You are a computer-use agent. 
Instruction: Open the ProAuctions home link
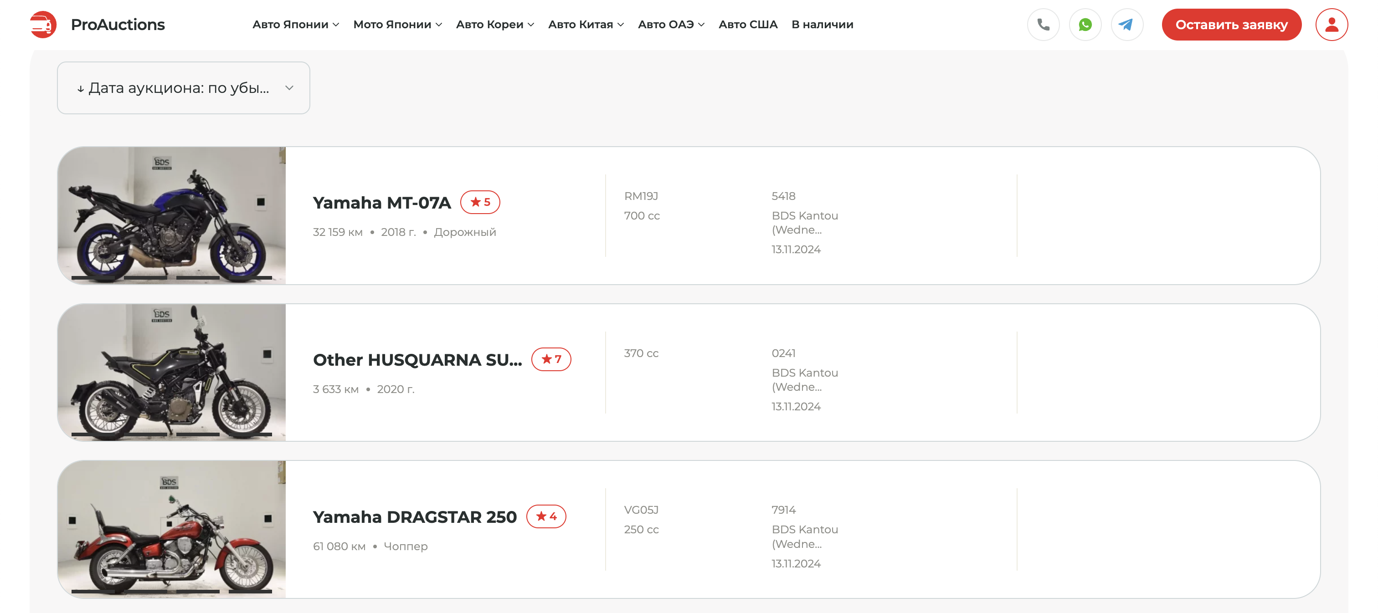[118, 25]
